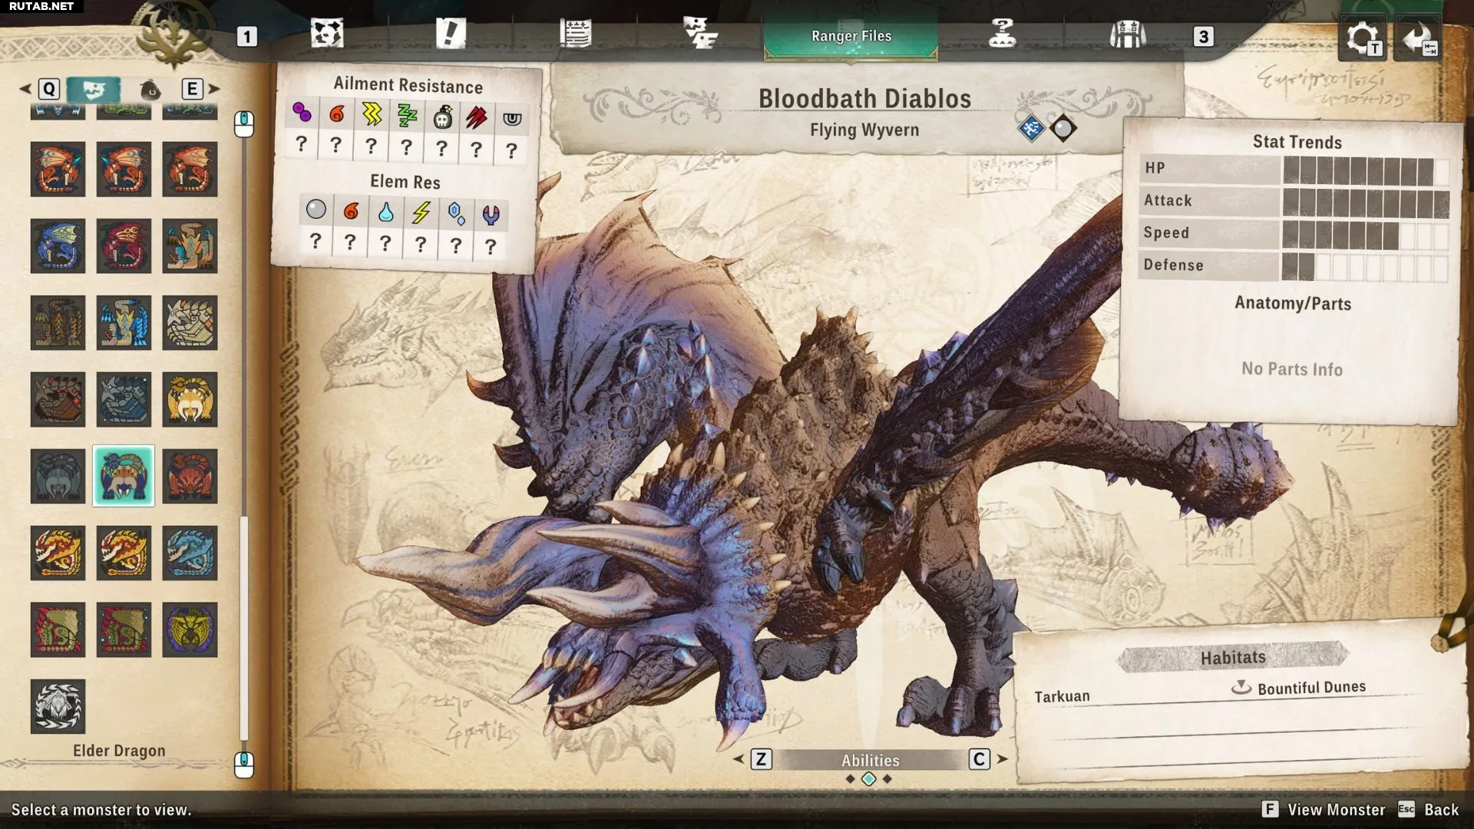Select the highlighted Bloodbath Diablos thumbnail
The height and width of the screenshot is (829, 1474).
(x=124, y=476)
